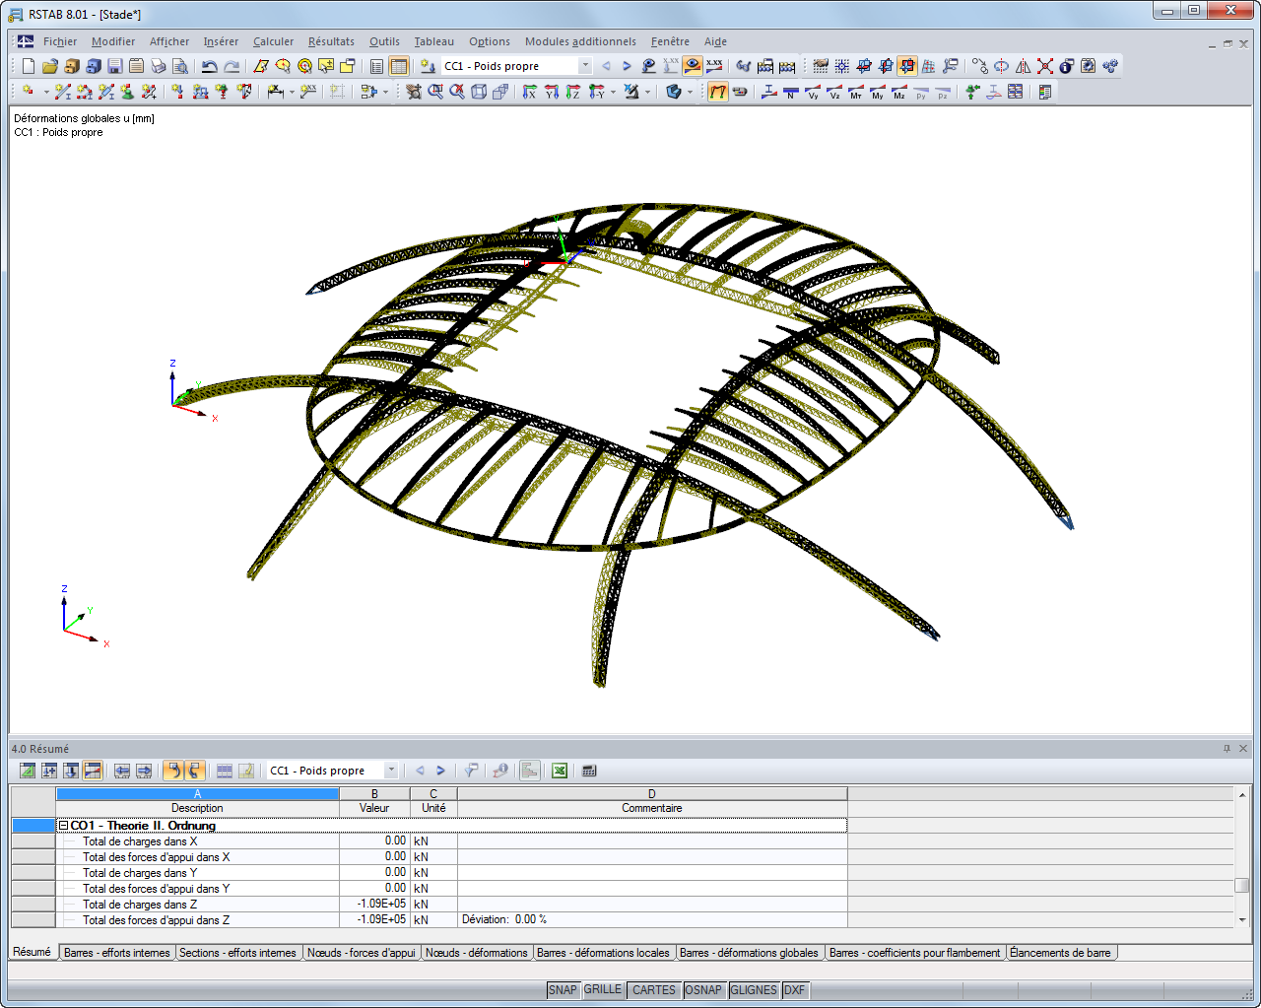
Task: Click previous load case arrow in main toolbar
Action: point(606,66)
